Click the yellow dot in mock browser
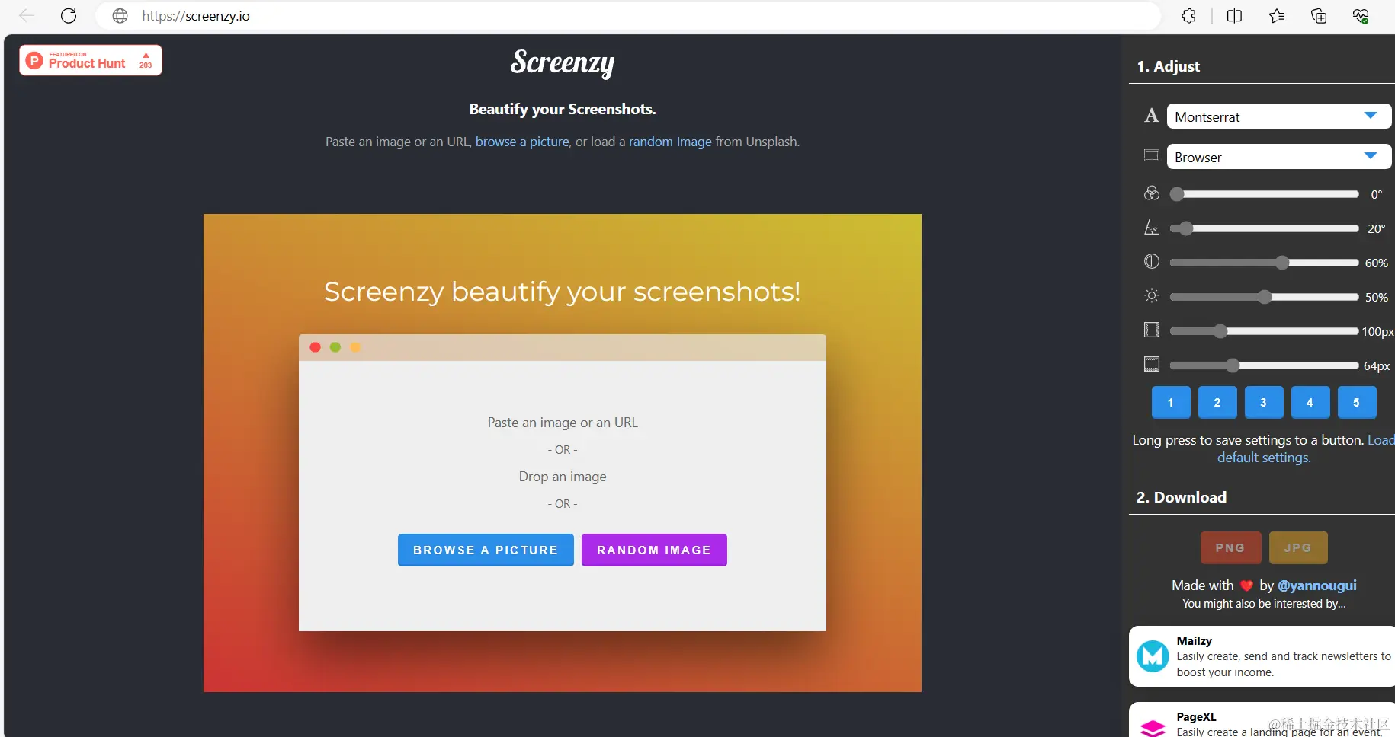 click(354, 347)
